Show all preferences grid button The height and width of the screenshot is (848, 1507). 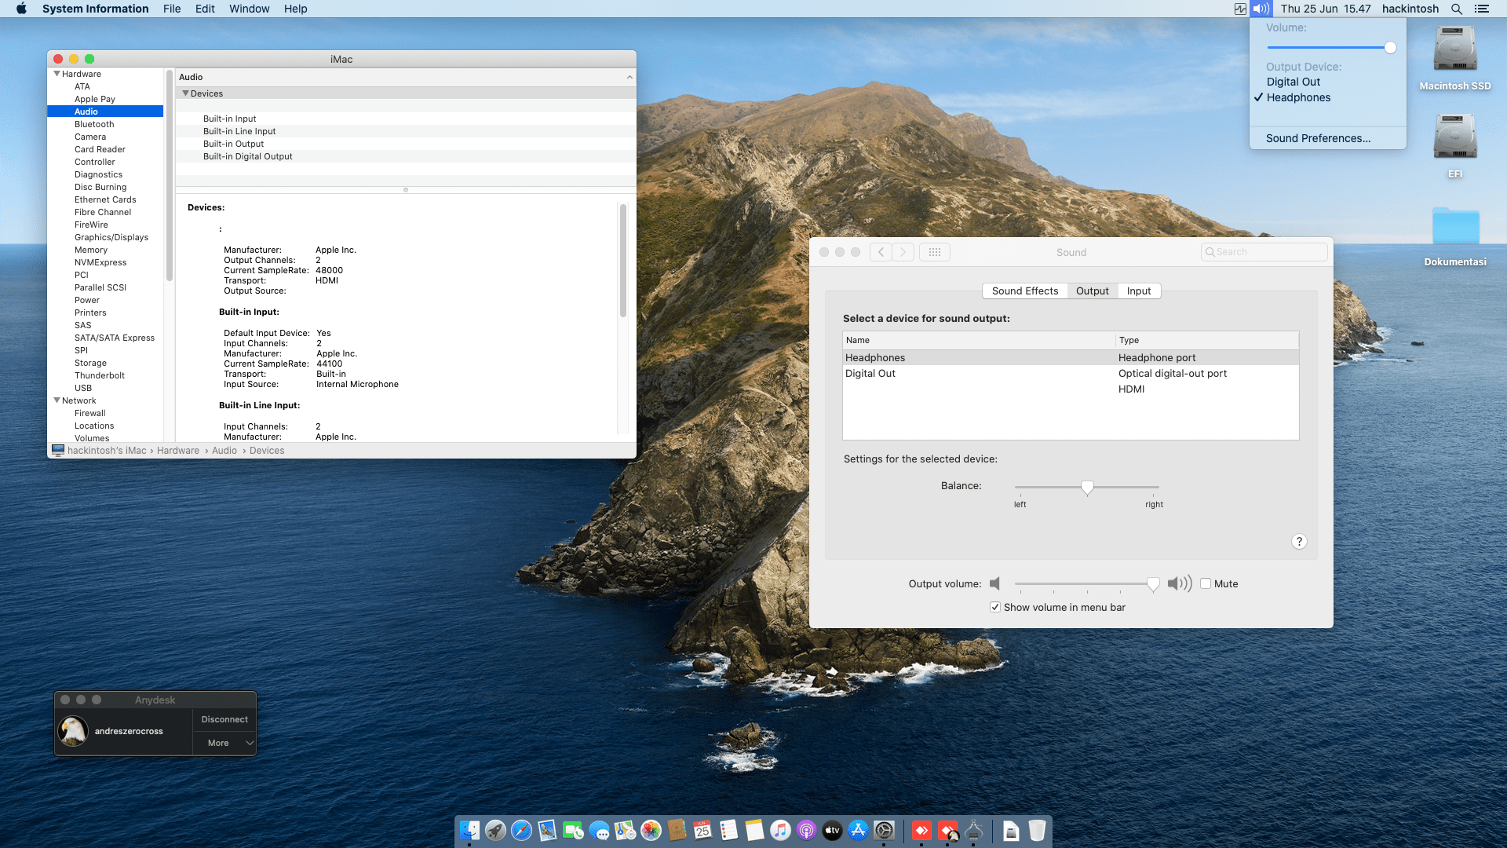pos(934,252)
